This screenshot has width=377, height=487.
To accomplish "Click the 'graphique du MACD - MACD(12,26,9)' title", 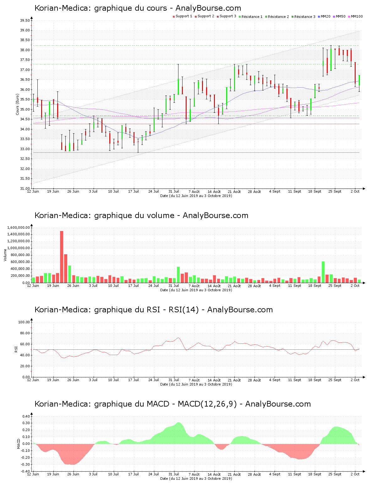I will pyautogui.click(x=172, y=404).
